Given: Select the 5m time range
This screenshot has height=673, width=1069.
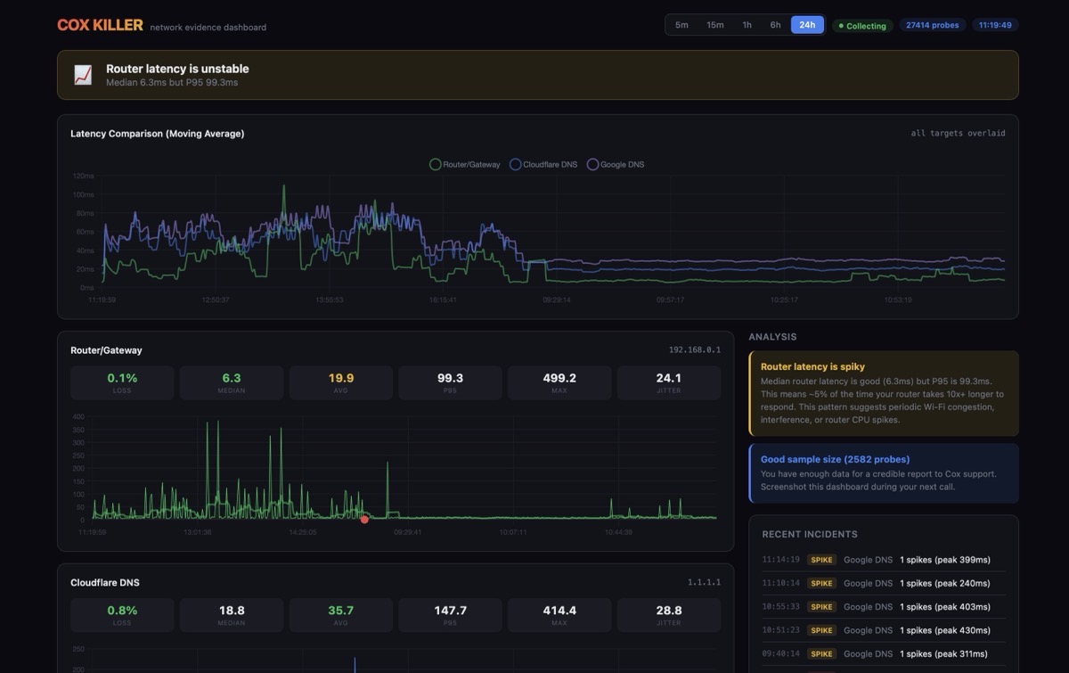Looking at the screenshot, I should (x=681, y=25).
